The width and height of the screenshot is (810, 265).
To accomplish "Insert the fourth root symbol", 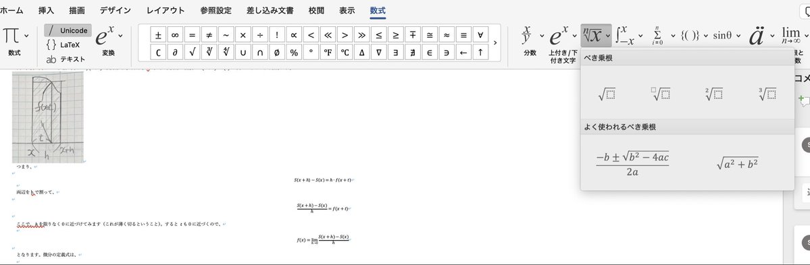I will point(226,52).
